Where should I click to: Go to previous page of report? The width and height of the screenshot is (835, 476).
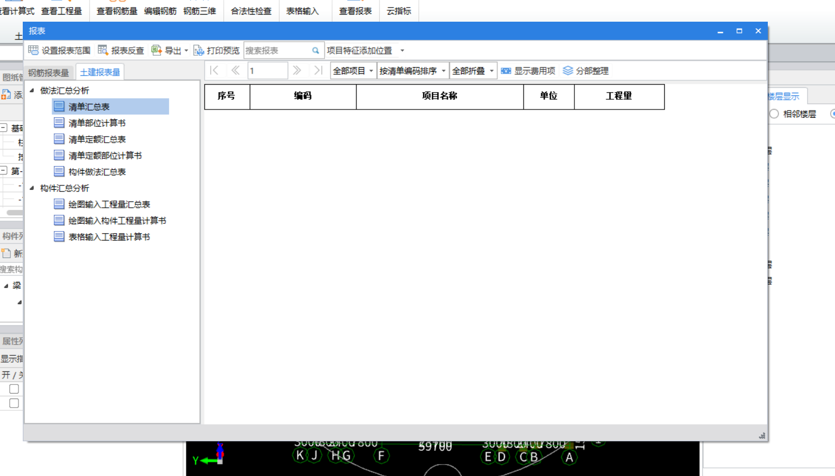pos(235,70)
